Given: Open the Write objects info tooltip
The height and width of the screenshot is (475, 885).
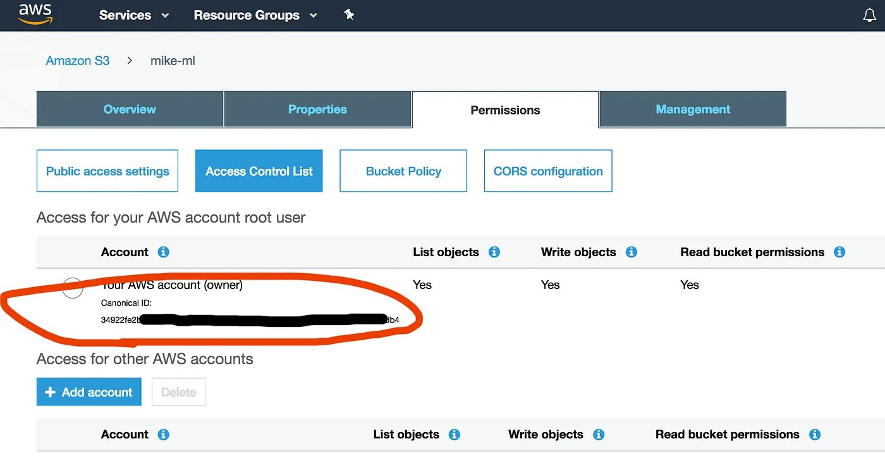Looking at the screenshot, I should coord(630,252).
